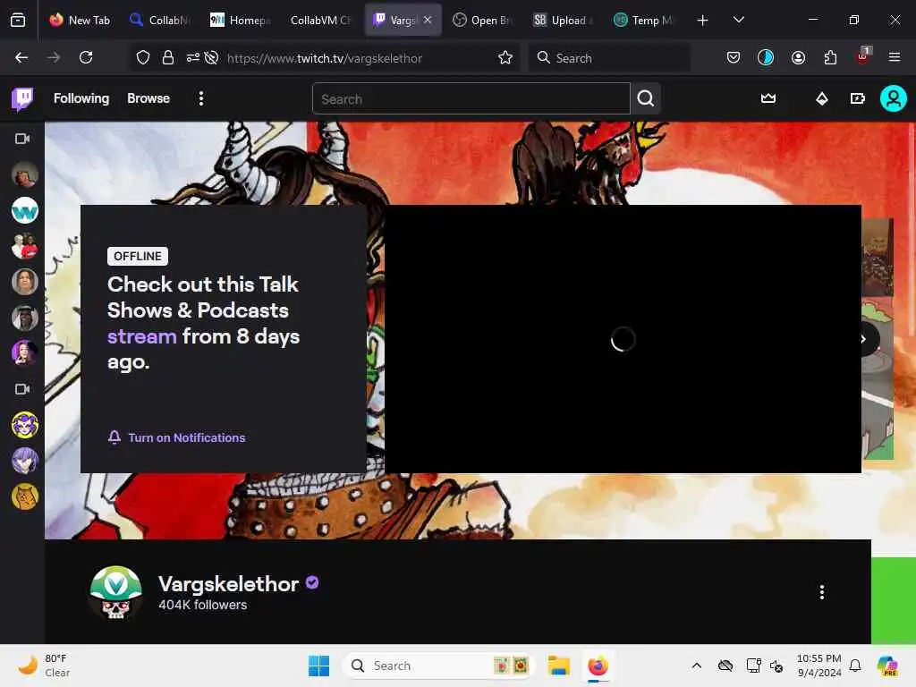Click the verified badge next to Vargskelethor
The height and width of the screenshot is (687, 916).
pos(312,582)
